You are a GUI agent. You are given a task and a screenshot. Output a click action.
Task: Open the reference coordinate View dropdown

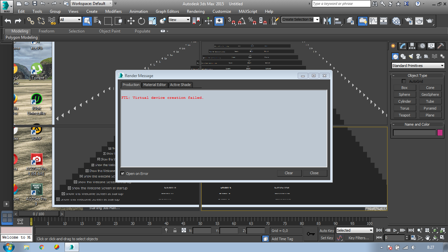(179, 20)
